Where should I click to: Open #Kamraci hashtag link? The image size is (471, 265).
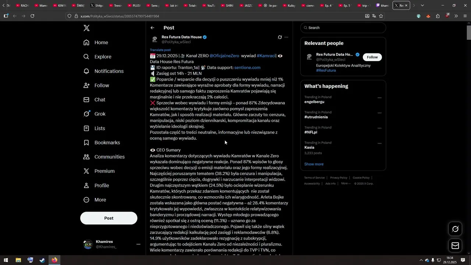(x=266, y=56)
